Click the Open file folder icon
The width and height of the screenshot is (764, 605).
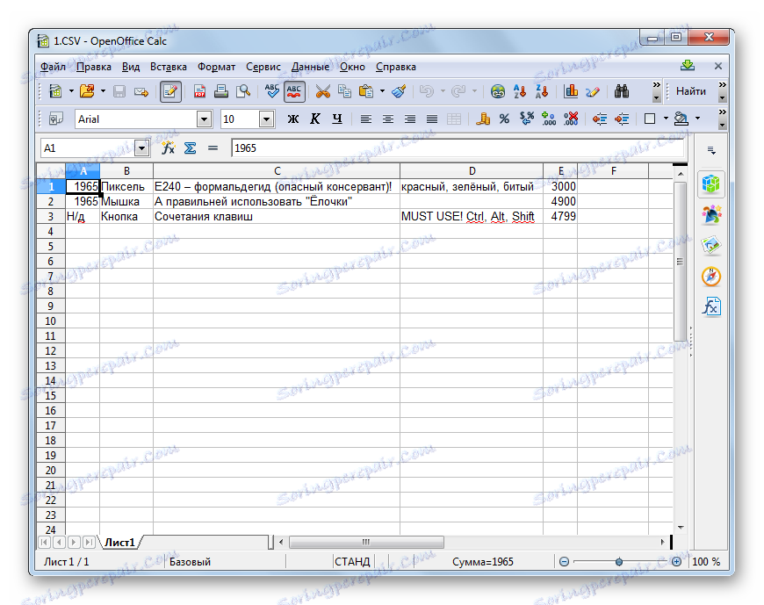pos(87,91)
